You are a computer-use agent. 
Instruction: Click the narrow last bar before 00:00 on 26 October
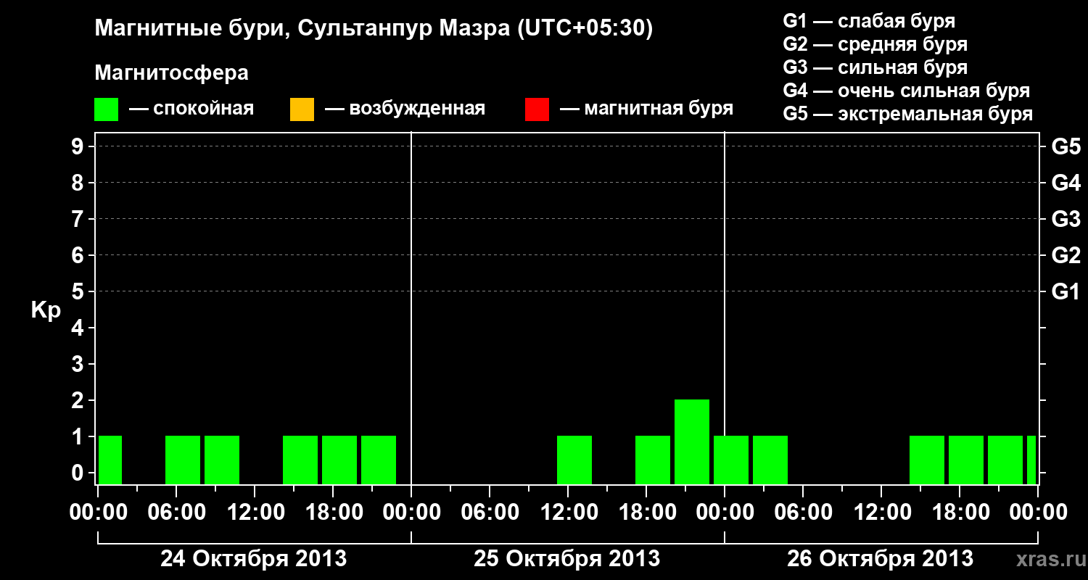pos(1031,460)
